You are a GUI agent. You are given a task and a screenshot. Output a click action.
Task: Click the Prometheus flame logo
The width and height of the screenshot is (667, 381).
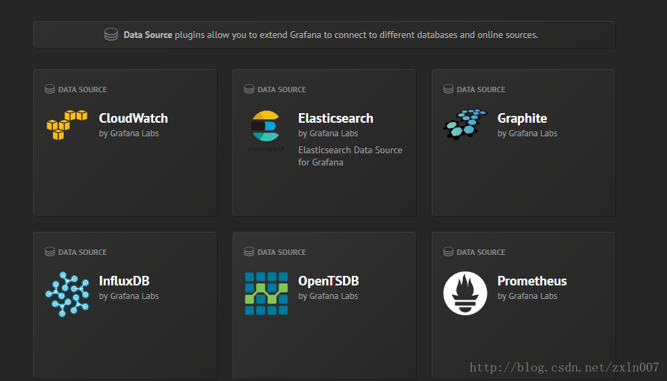465,294
